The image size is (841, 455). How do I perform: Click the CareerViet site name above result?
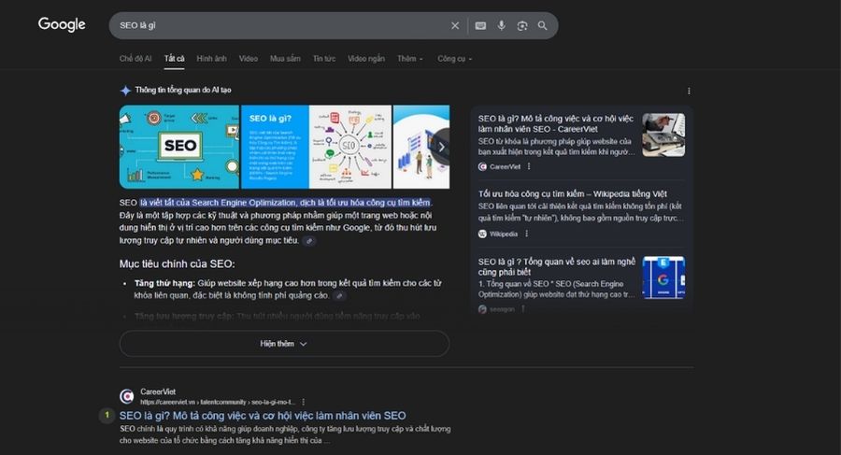158,391
